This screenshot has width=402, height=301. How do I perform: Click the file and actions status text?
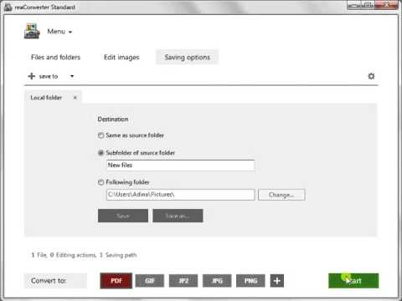pos(84,255)
